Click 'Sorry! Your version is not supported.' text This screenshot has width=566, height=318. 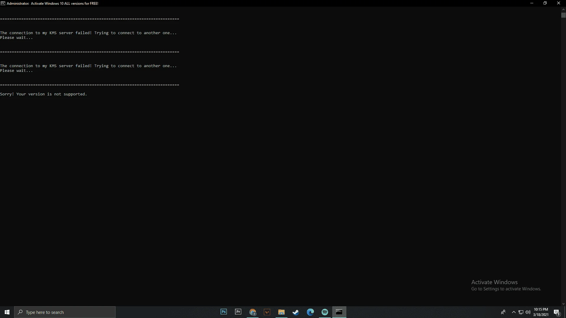pyautogui.click(x=44, y=94)
